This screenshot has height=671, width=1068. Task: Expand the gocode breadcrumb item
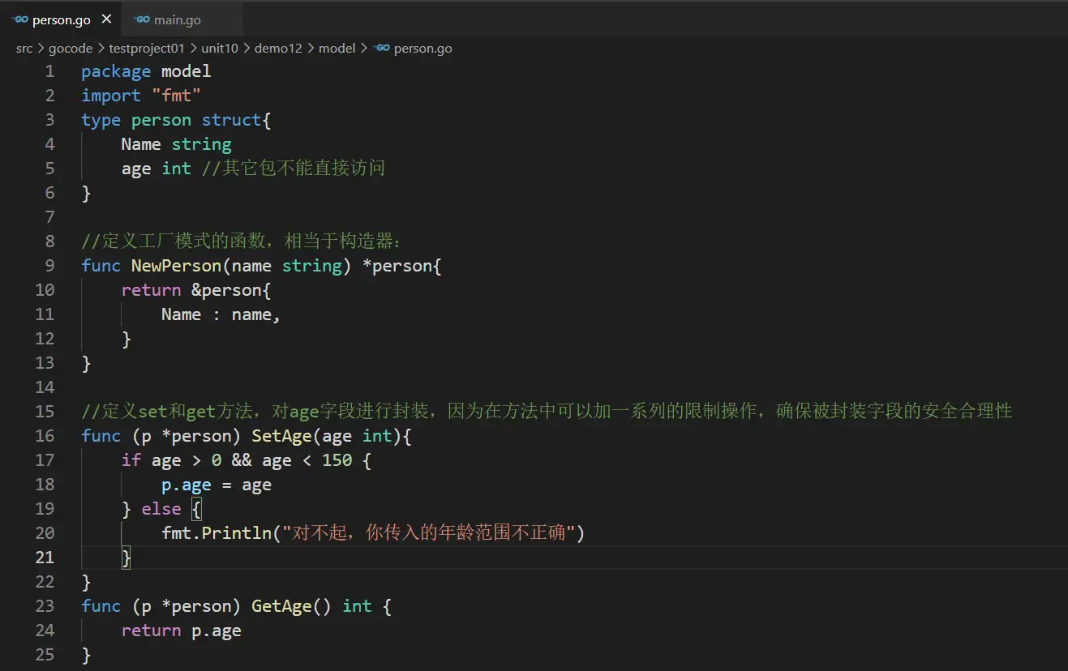71,48
